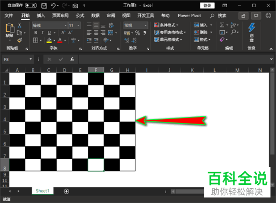Click the Format Painter brush icon

coord(19,40)
